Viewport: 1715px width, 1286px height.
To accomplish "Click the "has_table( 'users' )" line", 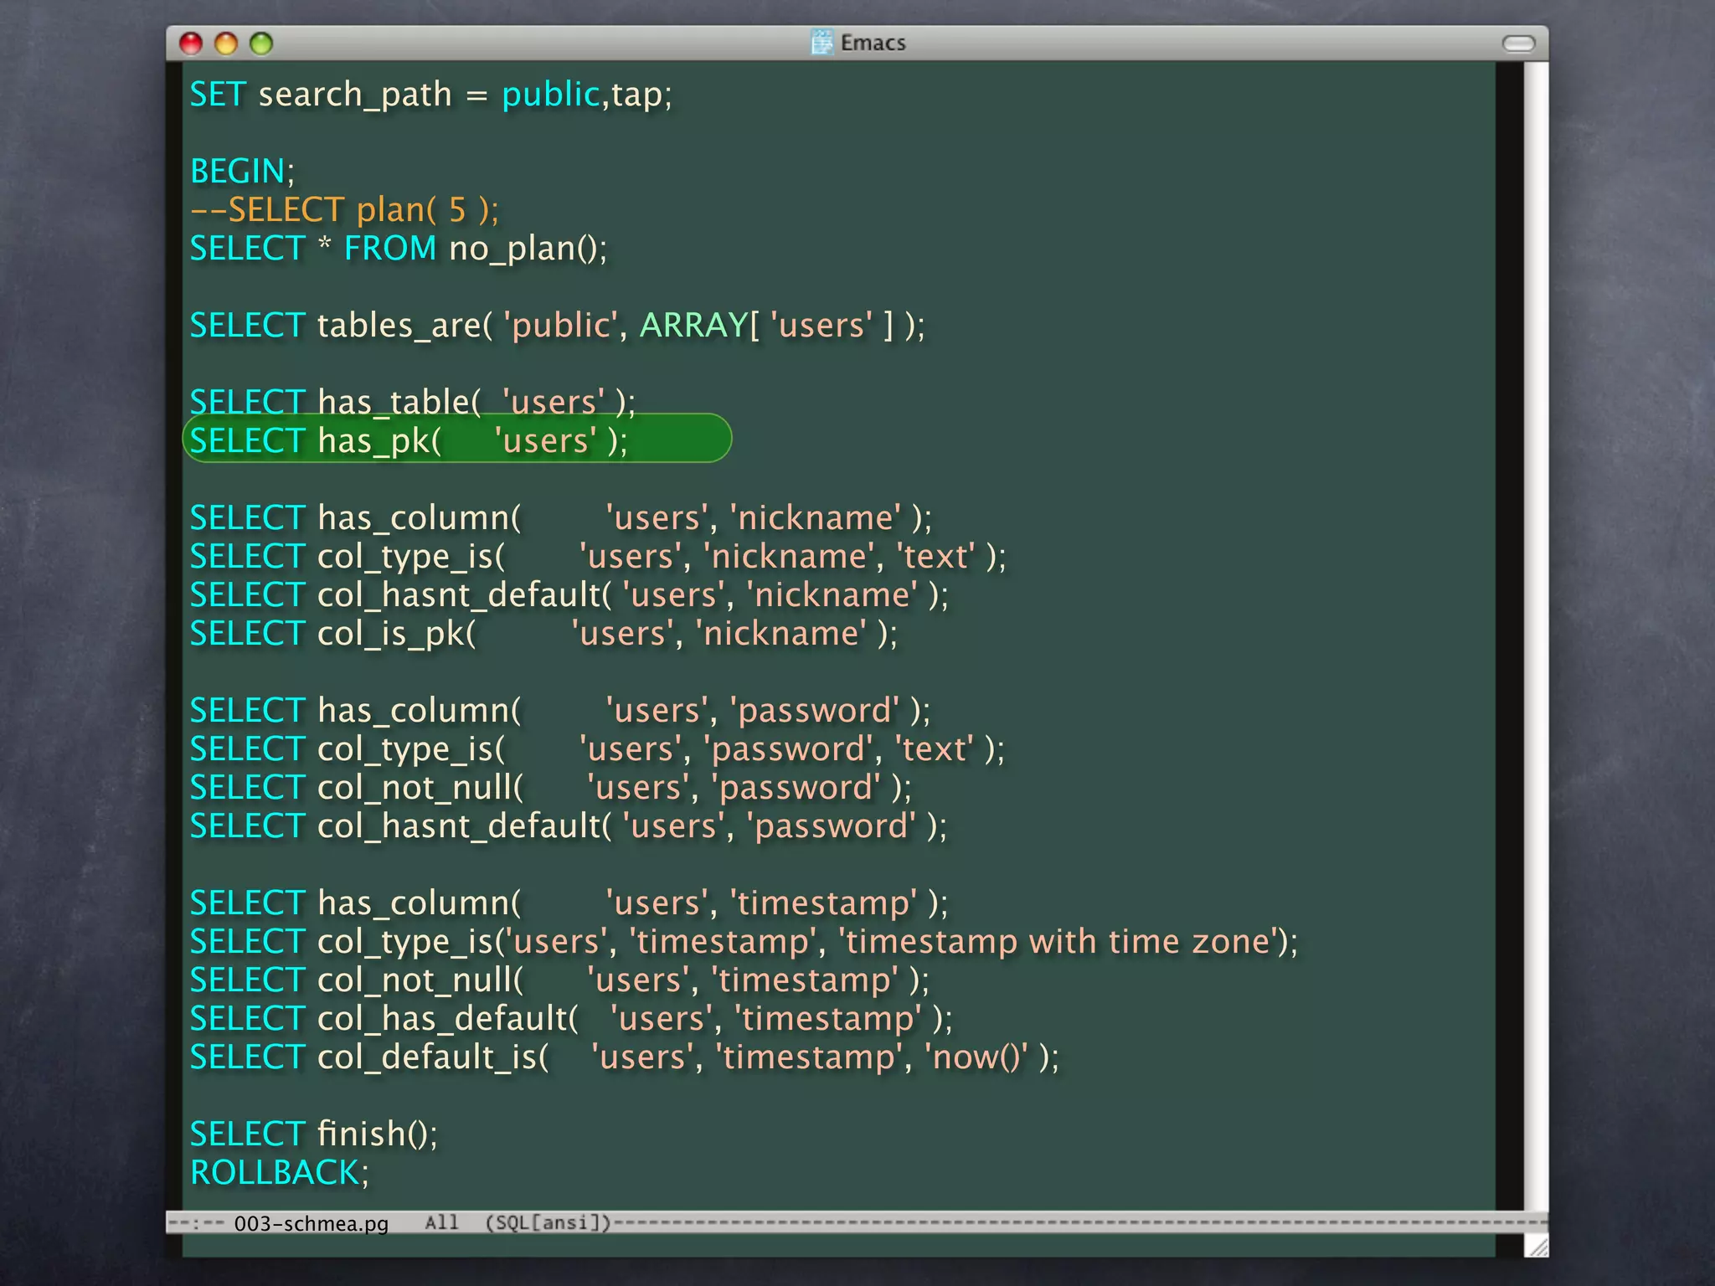I will (x=413, y=403).
